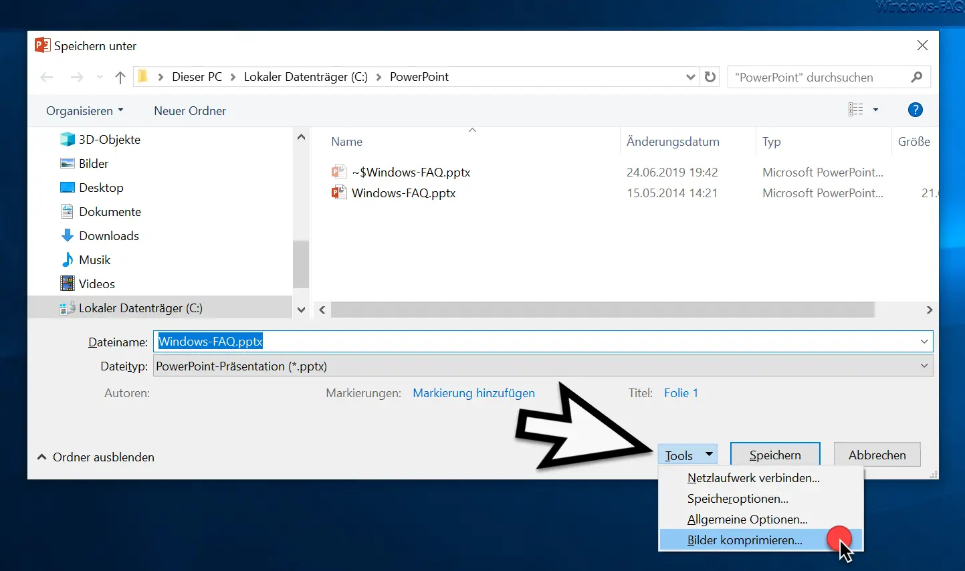This screenshot has height=571, width=965.
Task: Navigate up one folder level with the up arrow
Action: click(120, 77)
